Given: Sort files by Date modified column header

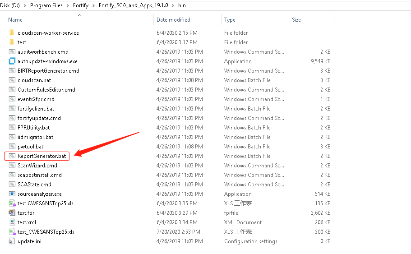Looking at the screenshot, I should click(x=173, y=20).
